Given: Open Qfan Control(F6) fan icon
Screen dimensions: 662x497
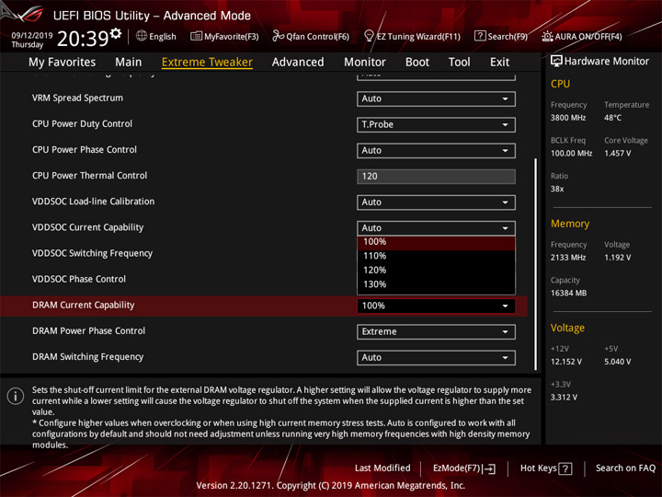Looking at the screenshot, I should [x=278, y=36].
